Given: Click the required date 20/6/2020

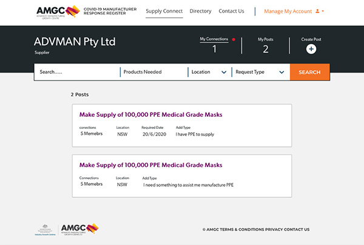Looking at the screenshot, I should pos(154,134).
